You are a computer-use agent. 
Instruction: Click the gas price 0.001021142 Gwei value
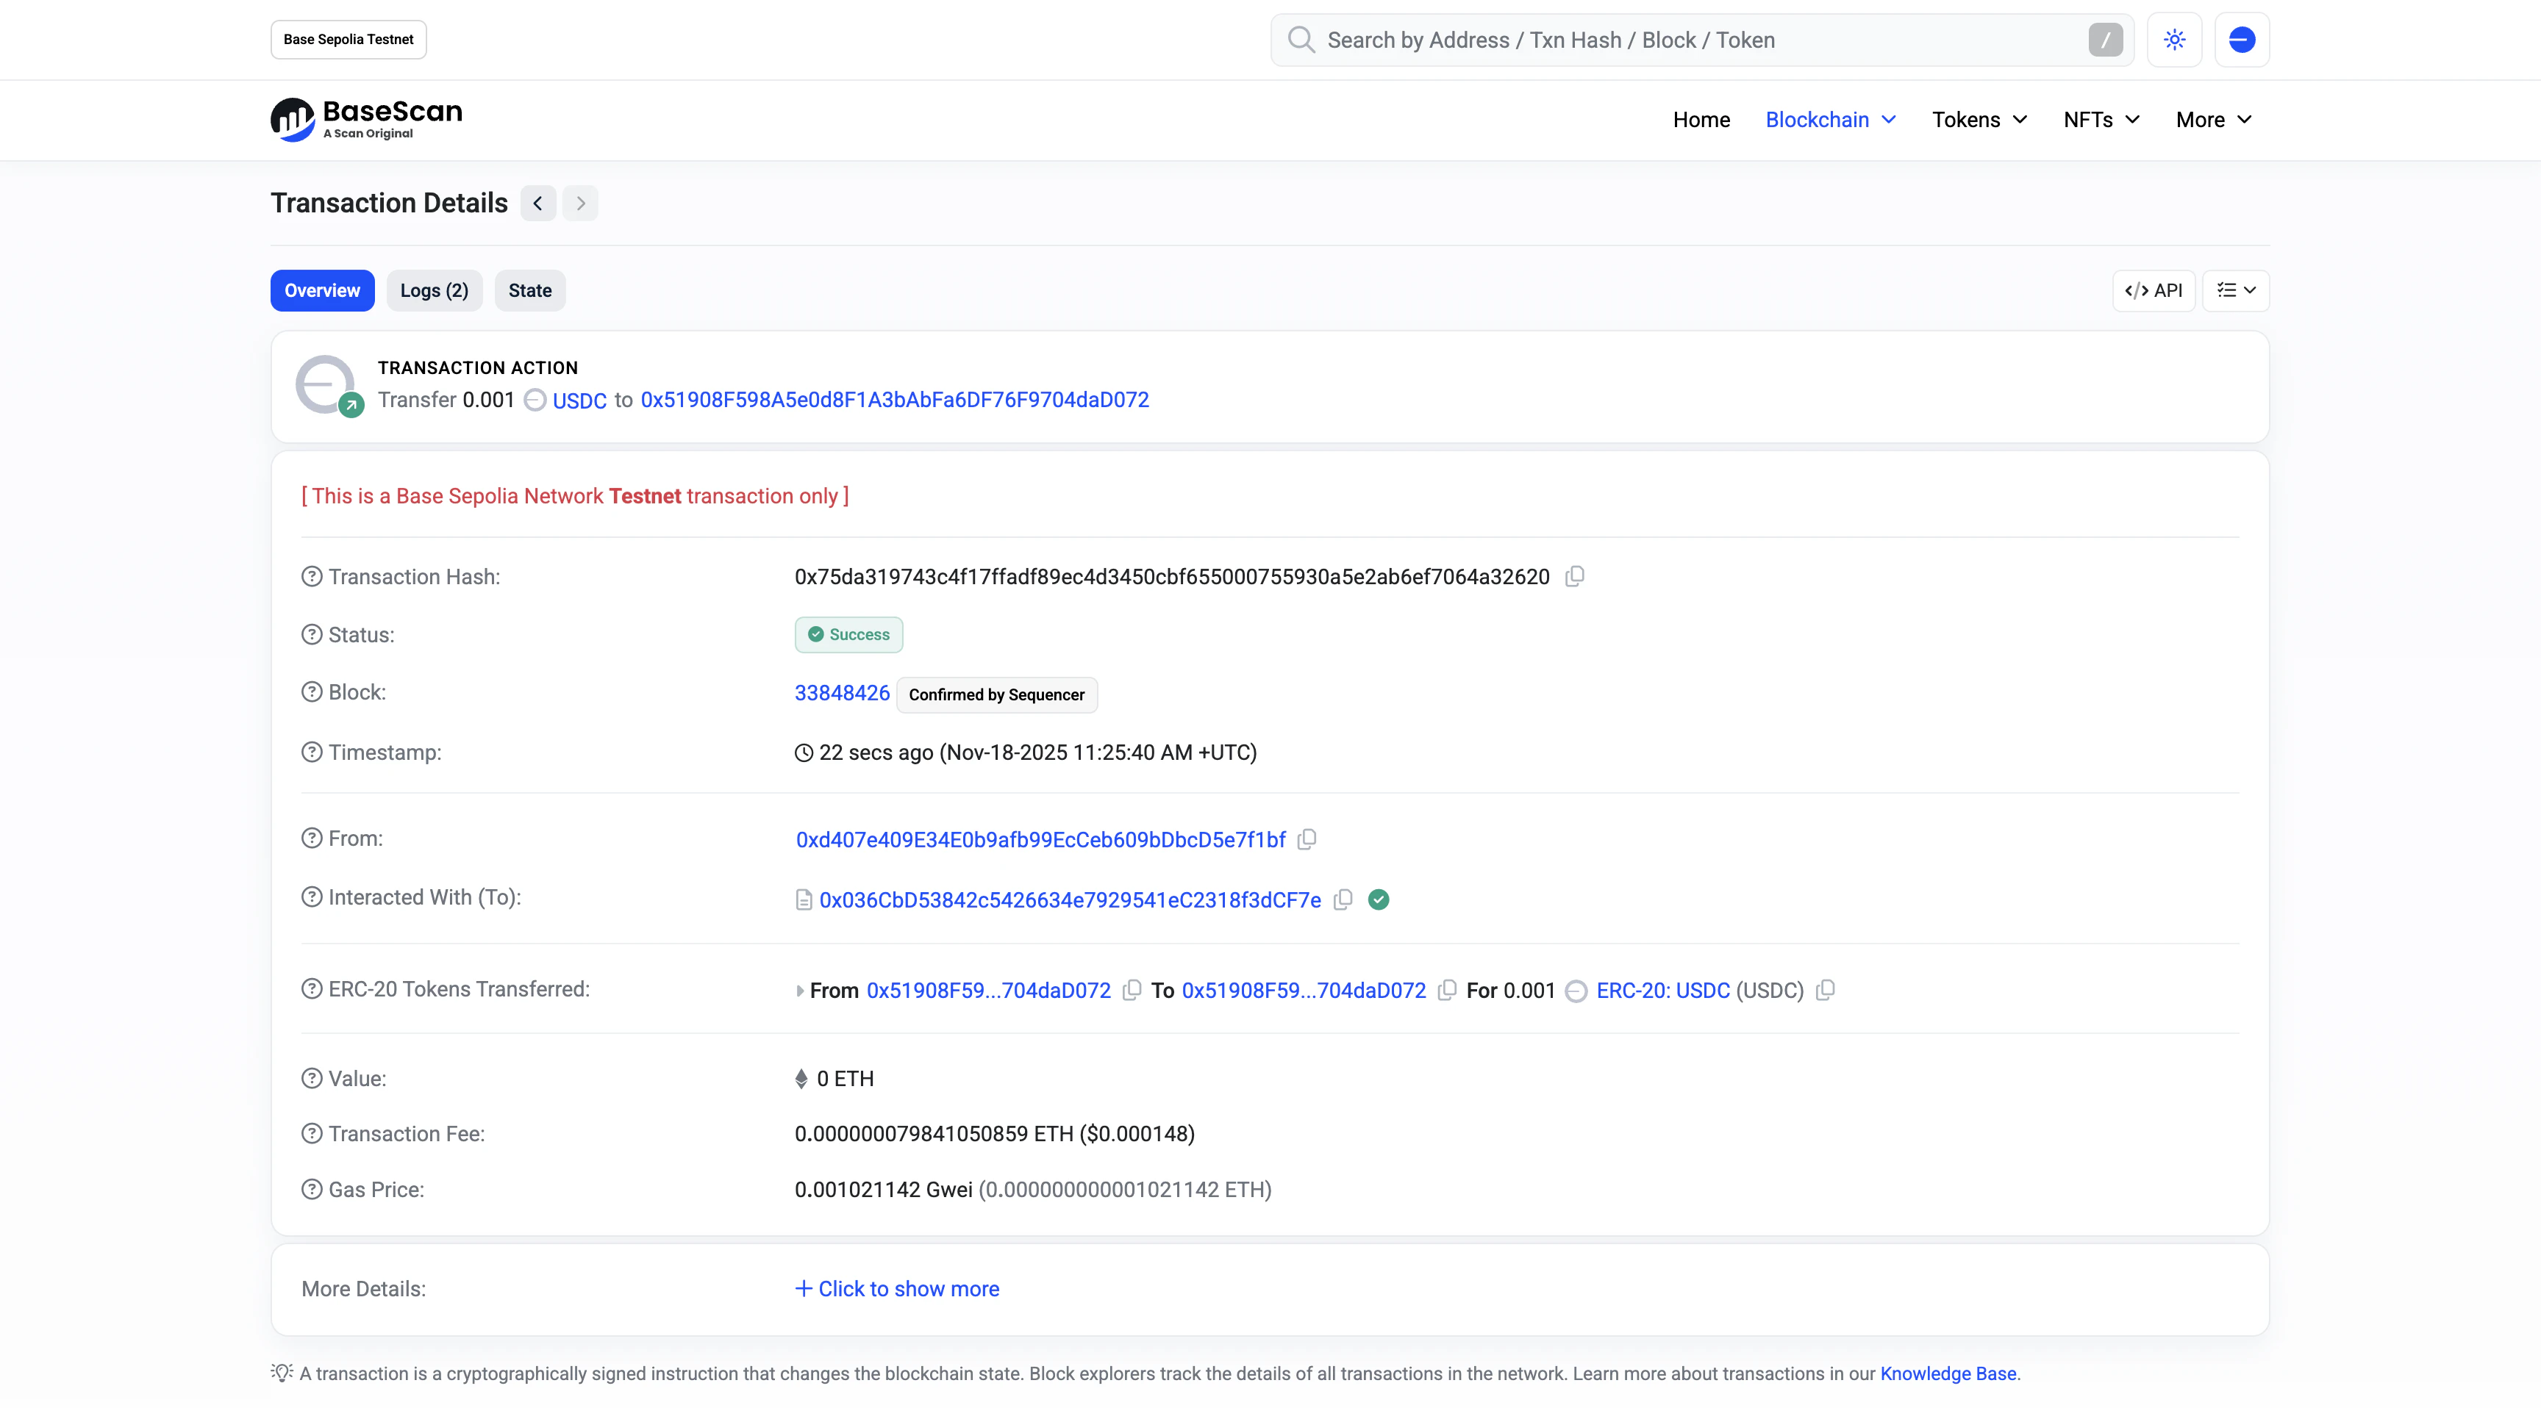(x=884, y=1190)
